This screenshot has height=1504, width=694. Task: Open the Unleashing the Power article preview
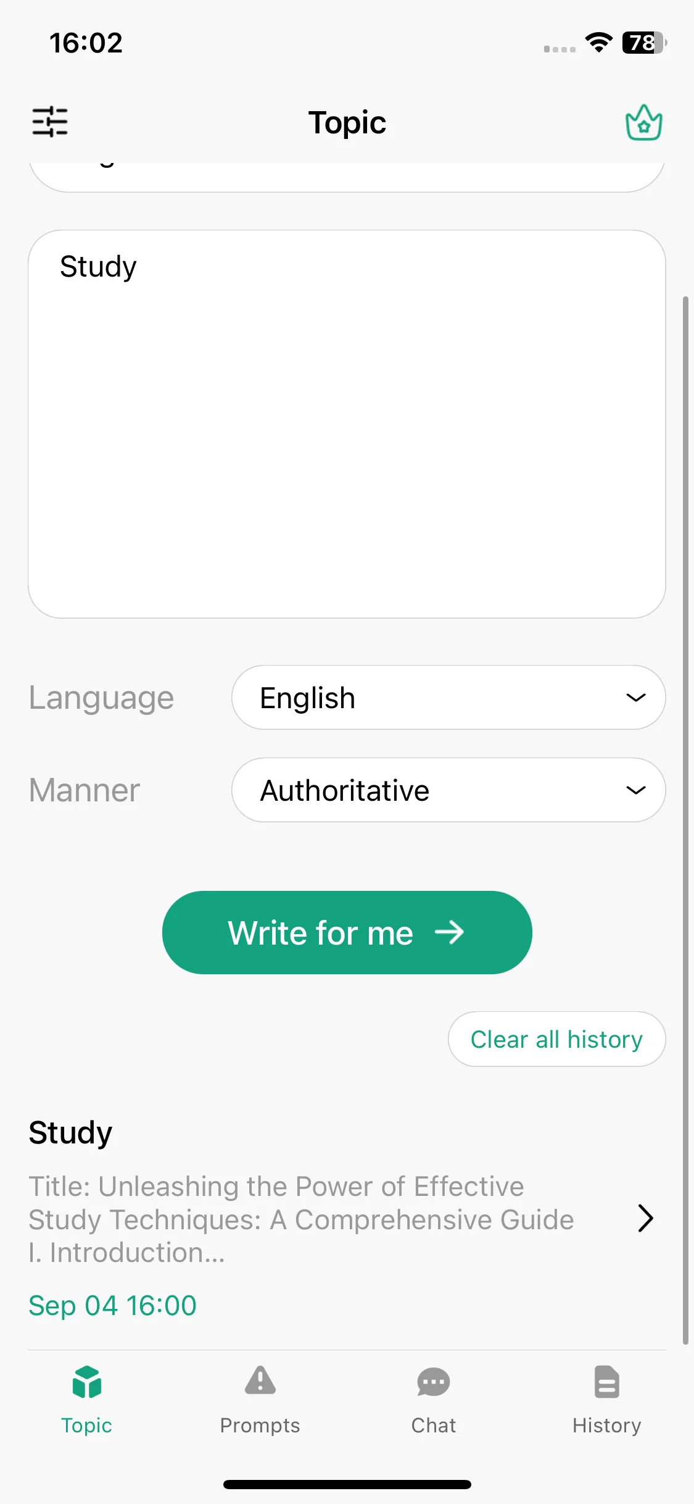pos(302,1219)
